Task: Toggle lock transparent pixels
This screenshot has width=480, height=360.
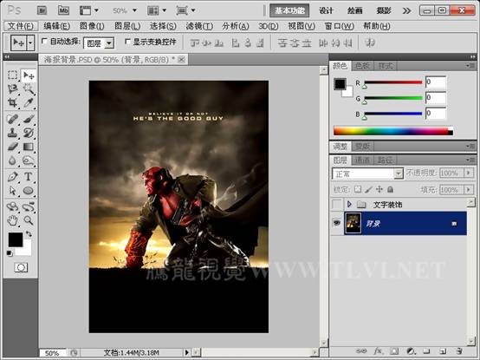Action: (x=358, y=189)
